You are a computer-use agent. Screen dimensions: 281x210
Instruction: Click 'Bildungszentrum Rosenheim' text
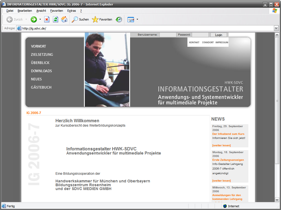click(x=83, y=185)
